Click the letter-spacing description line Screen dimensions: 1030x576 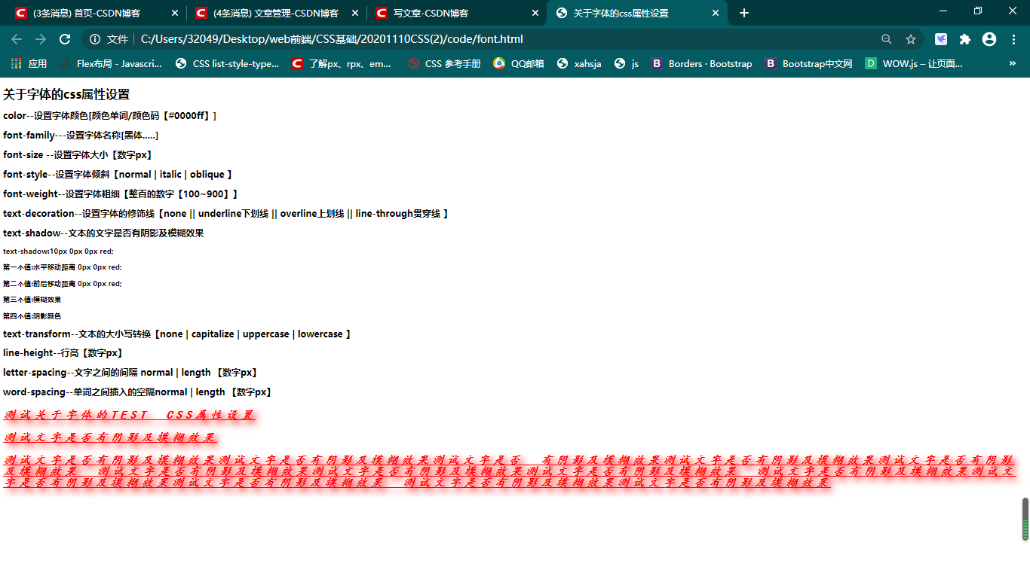pyautogui.click(x=131, y=373)
